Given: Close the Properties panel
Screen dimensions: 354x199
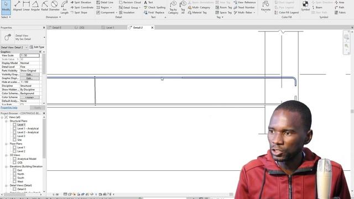Looking at the screenshot, I should [44, 28].
